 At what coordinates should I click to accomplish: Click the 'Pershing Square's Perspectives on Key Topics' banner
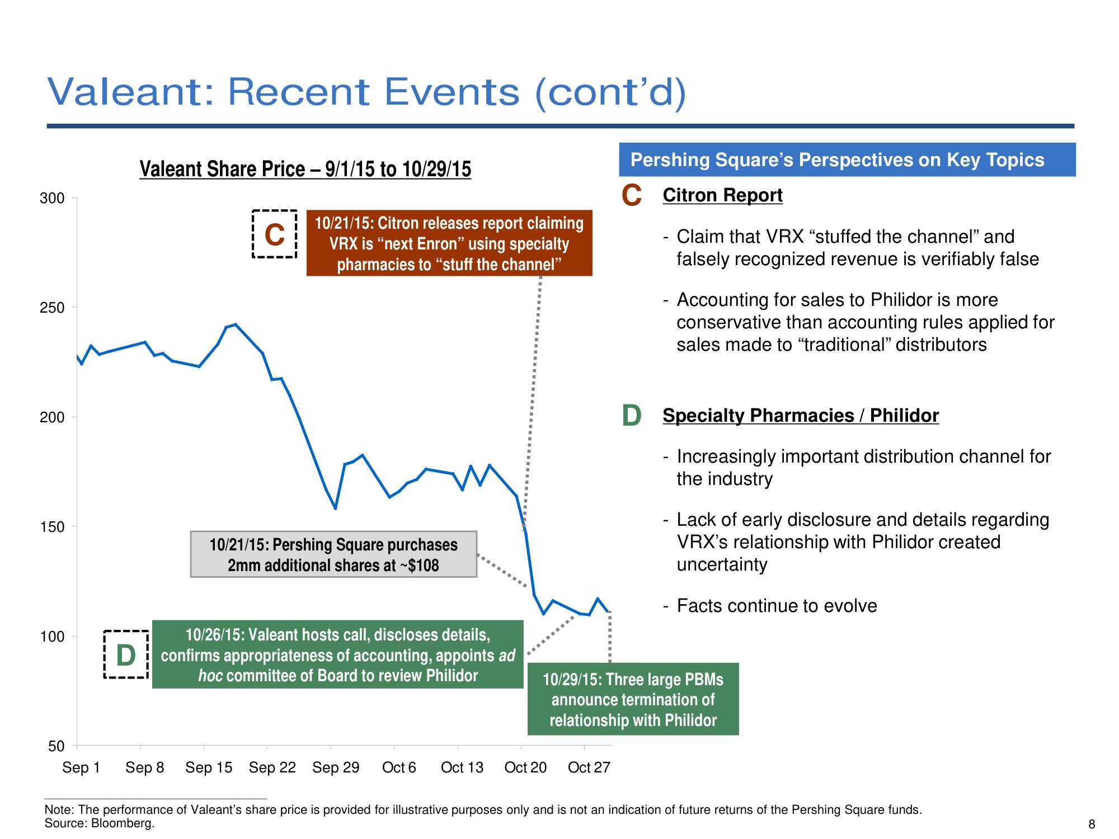847,160
